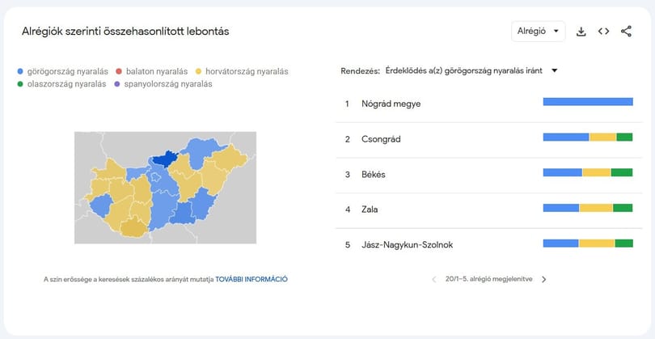Click the olaszország nyaralás green legend dot

tap(21, 84)
